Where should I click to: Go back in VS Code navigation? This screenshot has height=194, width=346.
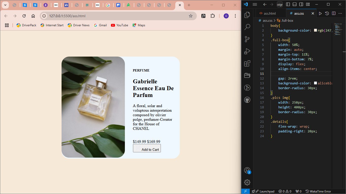(x=265, y=5)
